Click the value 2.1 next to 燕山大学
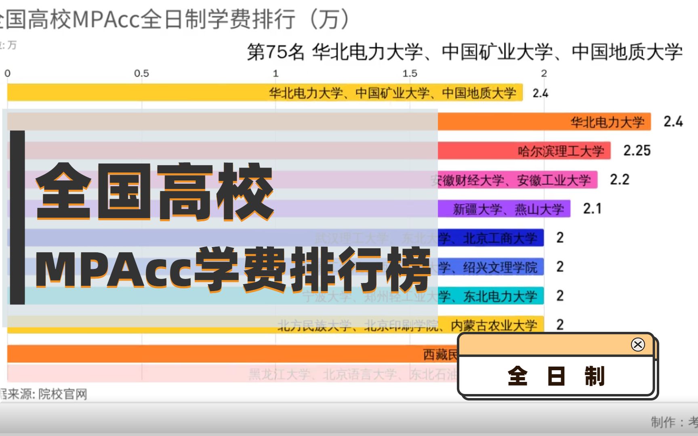The image size is (698, 436). [x=592, y=209]
